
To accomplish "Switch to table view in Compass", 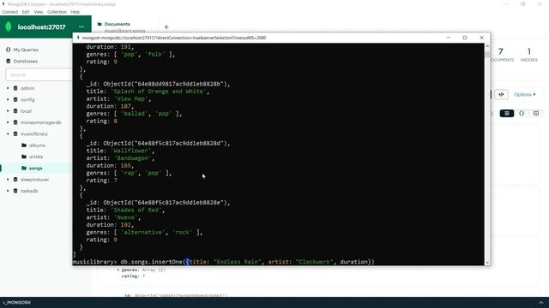I will click(535, 113).
